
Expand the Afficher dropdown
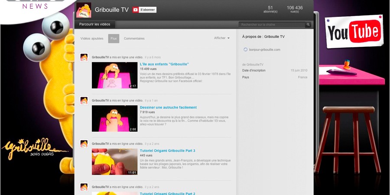(x=222, y=38)
